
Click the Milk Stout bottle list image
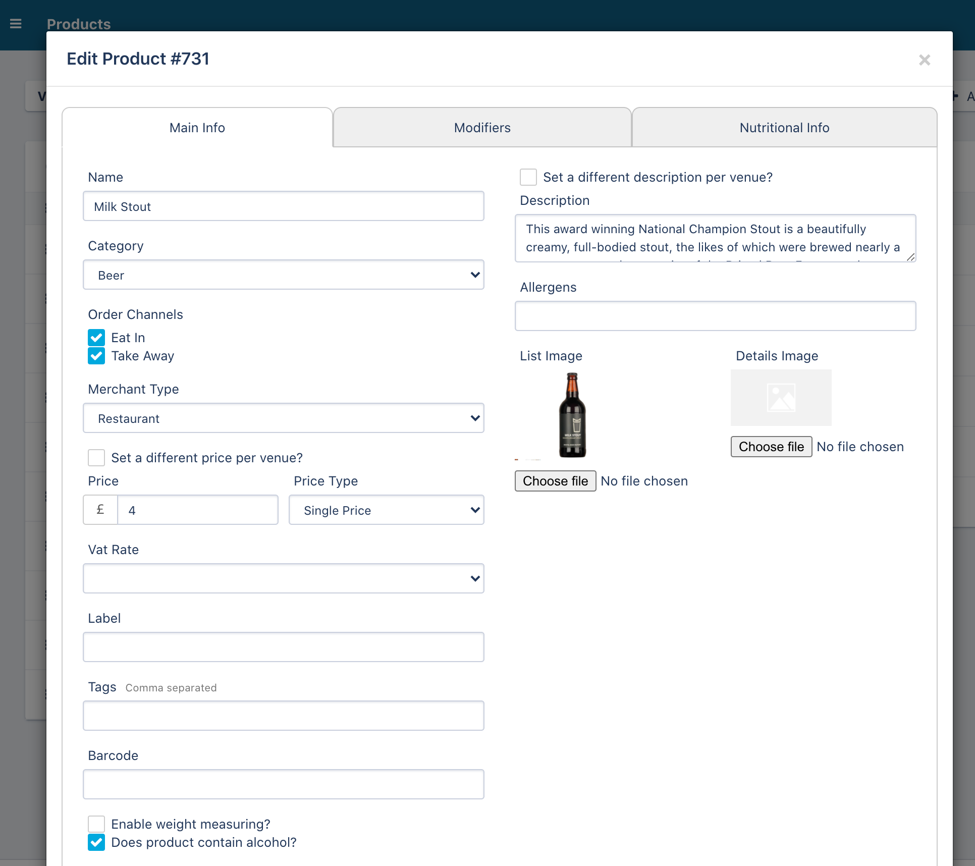click(x=572, y=415)
